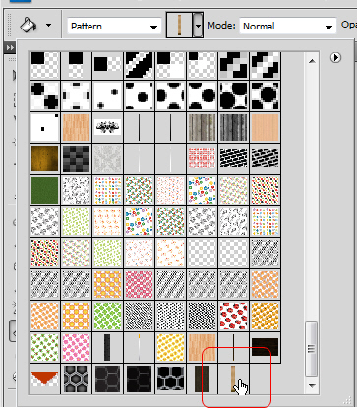Select the black ornamental flourish pattern

click(x=107, y=128)
